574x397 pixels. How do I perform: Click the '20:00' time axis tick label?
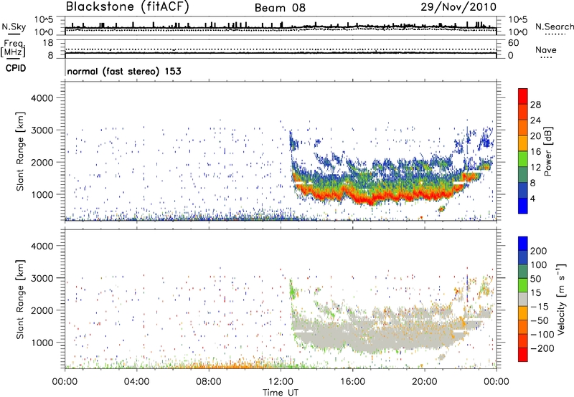click(x=424, y=382)
